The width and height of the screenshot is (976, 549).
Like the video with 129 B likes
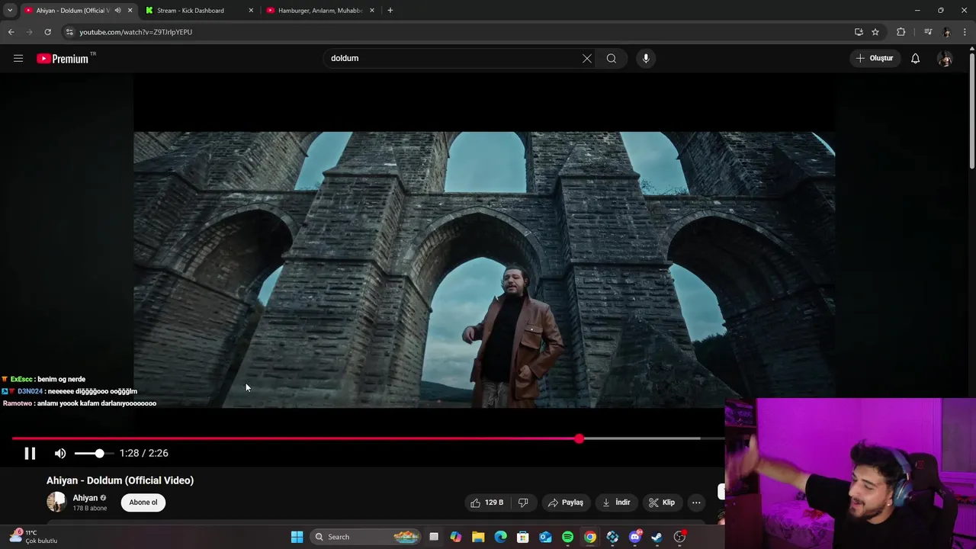486,502
